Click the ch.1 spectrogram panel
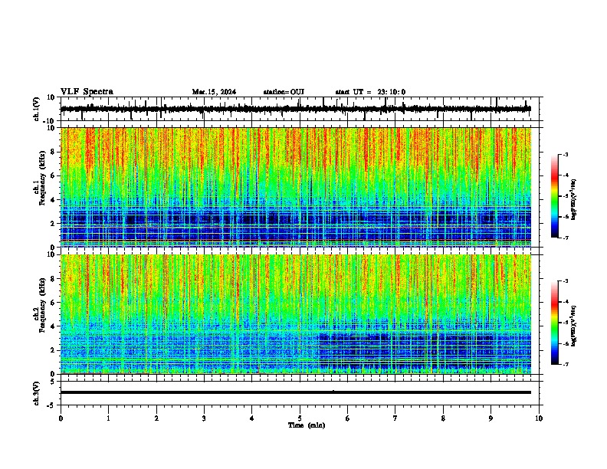Screen dimensions: 607x469 (296, 187)
